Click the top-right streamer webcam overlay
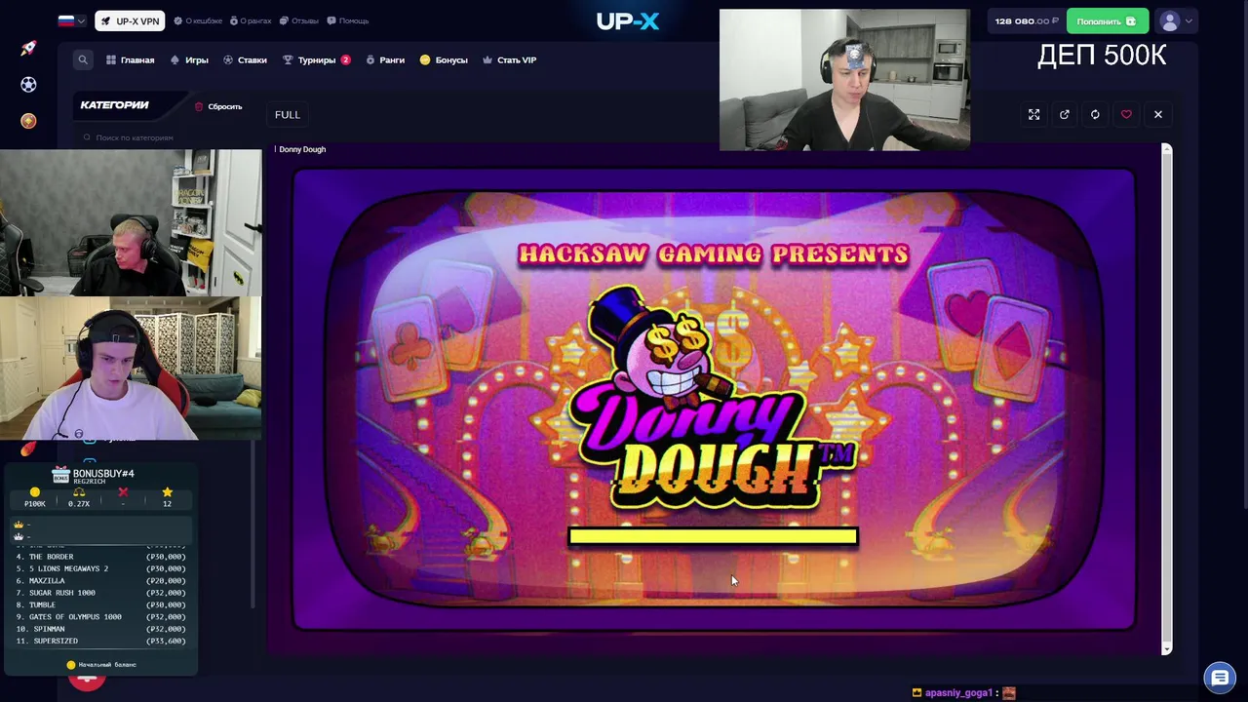Screen dimensions: 1248x702 (x=844, y=80)
